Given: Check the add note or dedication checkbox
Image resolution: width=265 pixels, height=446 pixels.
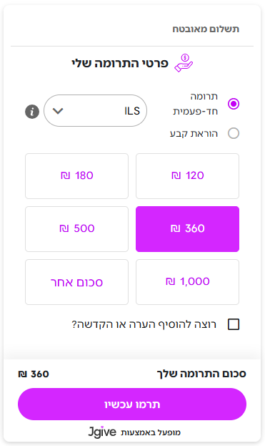Looking at the screenshot, I should click(x=234, y=324).
